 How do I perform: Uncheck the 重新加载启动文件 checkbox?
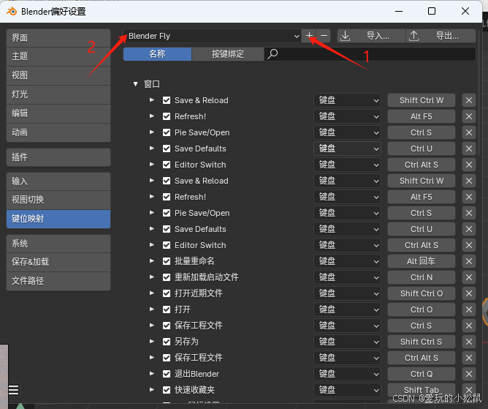(x=167, y=277)
